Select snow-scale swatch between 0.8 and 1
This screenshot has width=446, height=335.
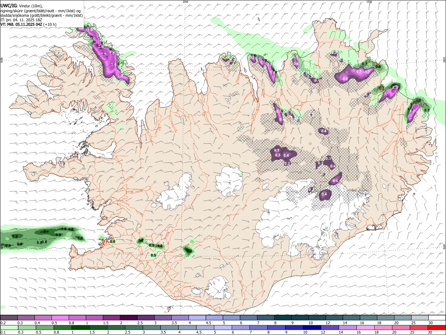[x=77, y=318]
